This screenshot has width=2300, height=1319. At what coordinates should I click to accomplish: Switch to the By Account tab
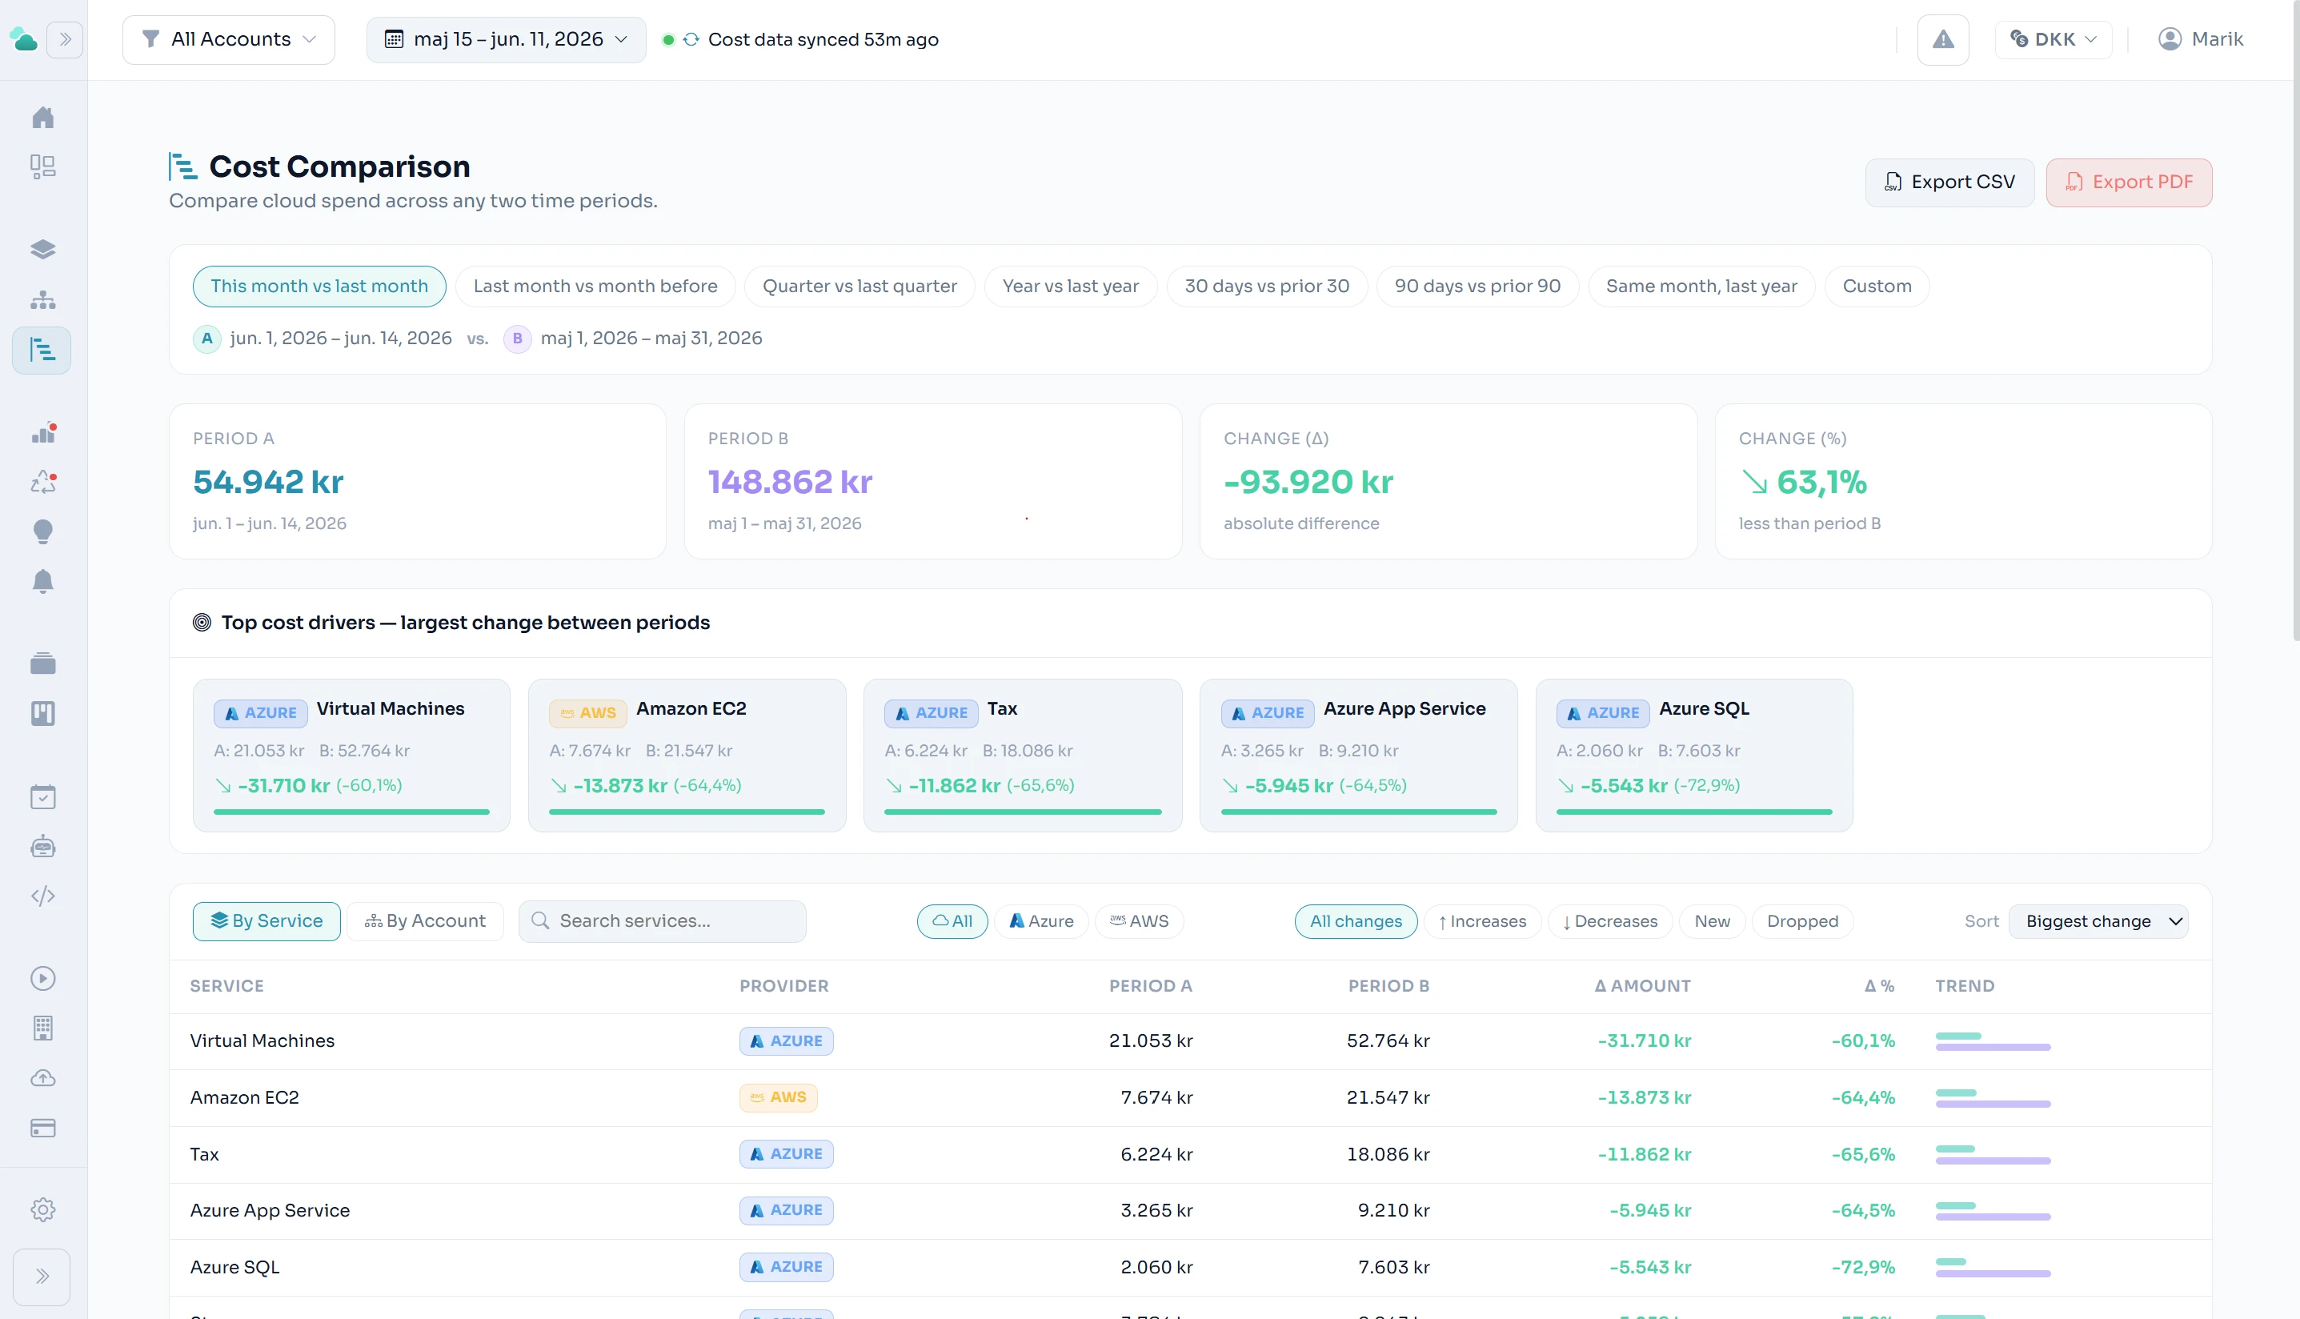pos(426,921)
